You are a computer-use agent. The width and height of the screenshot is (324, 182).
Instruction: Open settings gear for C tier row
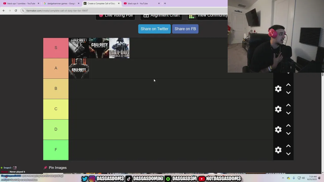(x=278, y=109)
